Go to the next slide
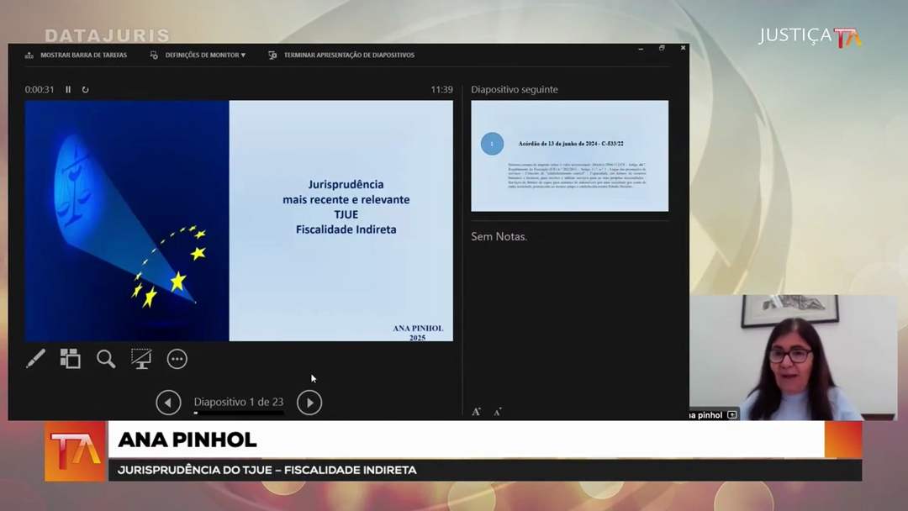Viewport: 908px width, 511px height. (309, 403)
